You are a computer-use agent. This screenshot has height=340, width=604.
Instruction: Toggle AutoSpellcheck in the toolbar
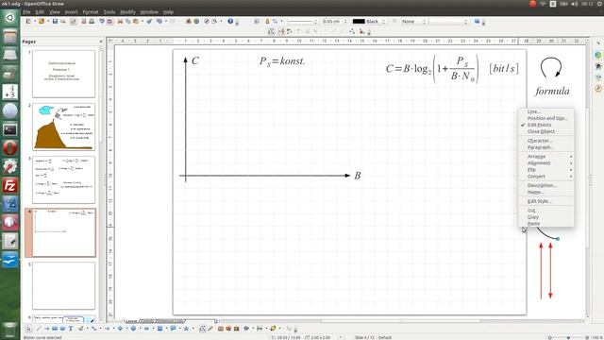pyautogui.click(x=109, y=21)
